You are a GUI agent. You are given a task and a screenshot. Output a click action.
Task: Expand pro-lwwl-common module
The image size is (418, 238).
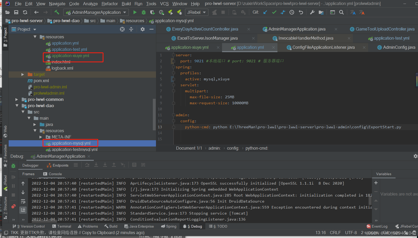[17, 99]
